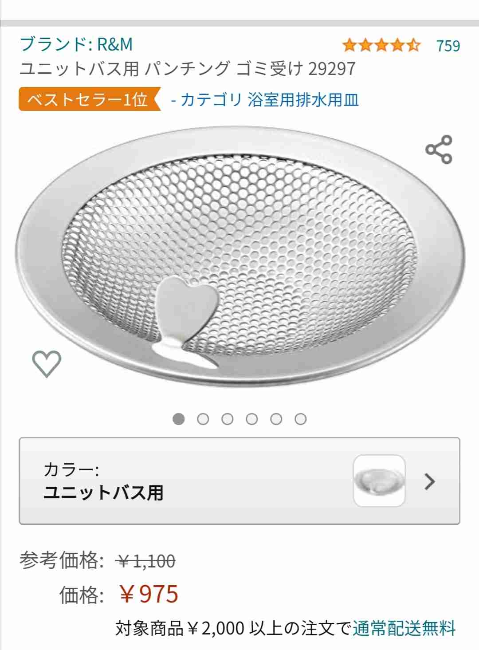This screenshot has height=650, width=479.
Task: Tap the main drain strainer product image
Action: [240, 257]
